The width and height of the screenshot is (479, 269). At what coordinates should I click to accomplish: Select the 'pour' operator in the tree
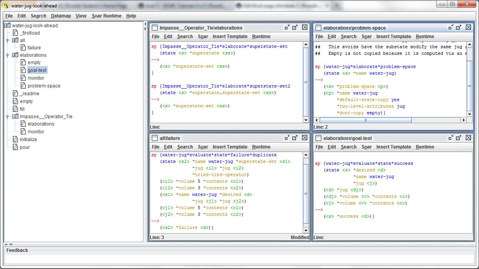(25, 147)
